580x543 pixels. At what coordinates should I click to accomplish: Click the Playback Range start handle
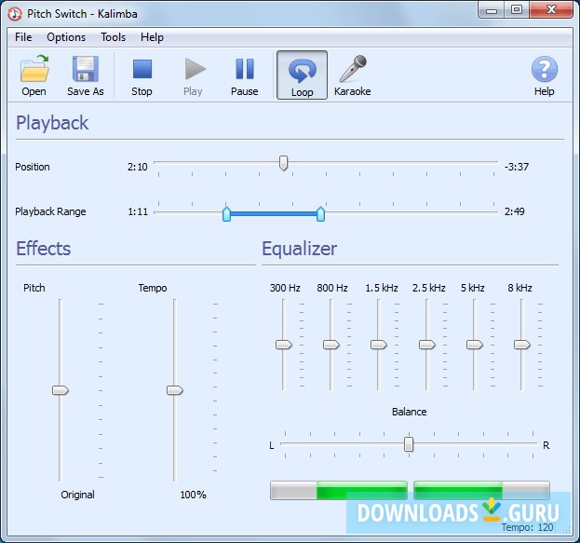click(227, 214)
